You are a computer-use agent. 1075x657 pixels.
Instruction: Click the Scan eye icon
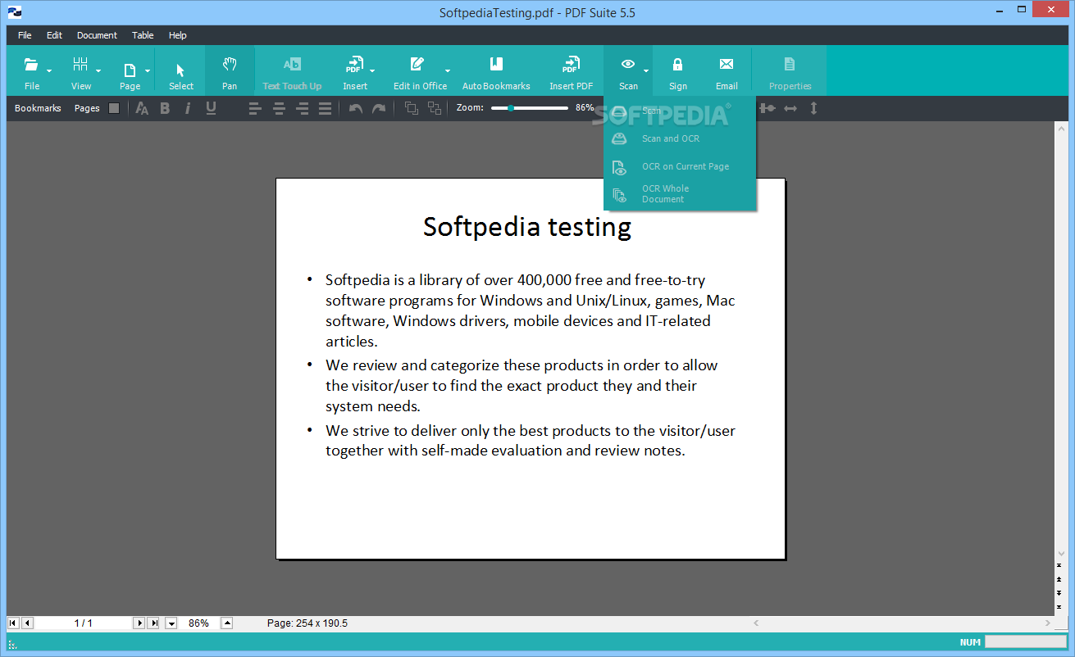pyautogui.click(x=628, y=64)
